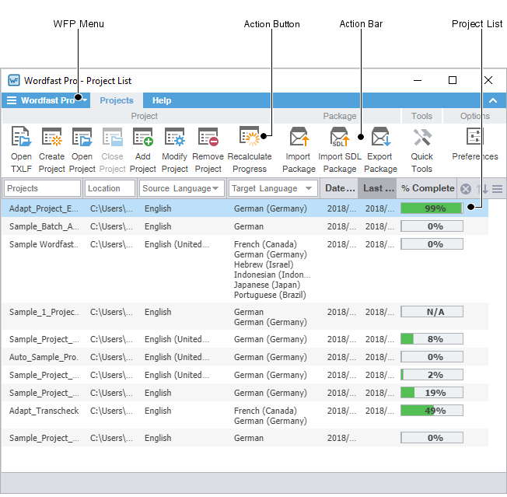Open Preferences
The image size is (507, 497).
[x=474, y=144]
